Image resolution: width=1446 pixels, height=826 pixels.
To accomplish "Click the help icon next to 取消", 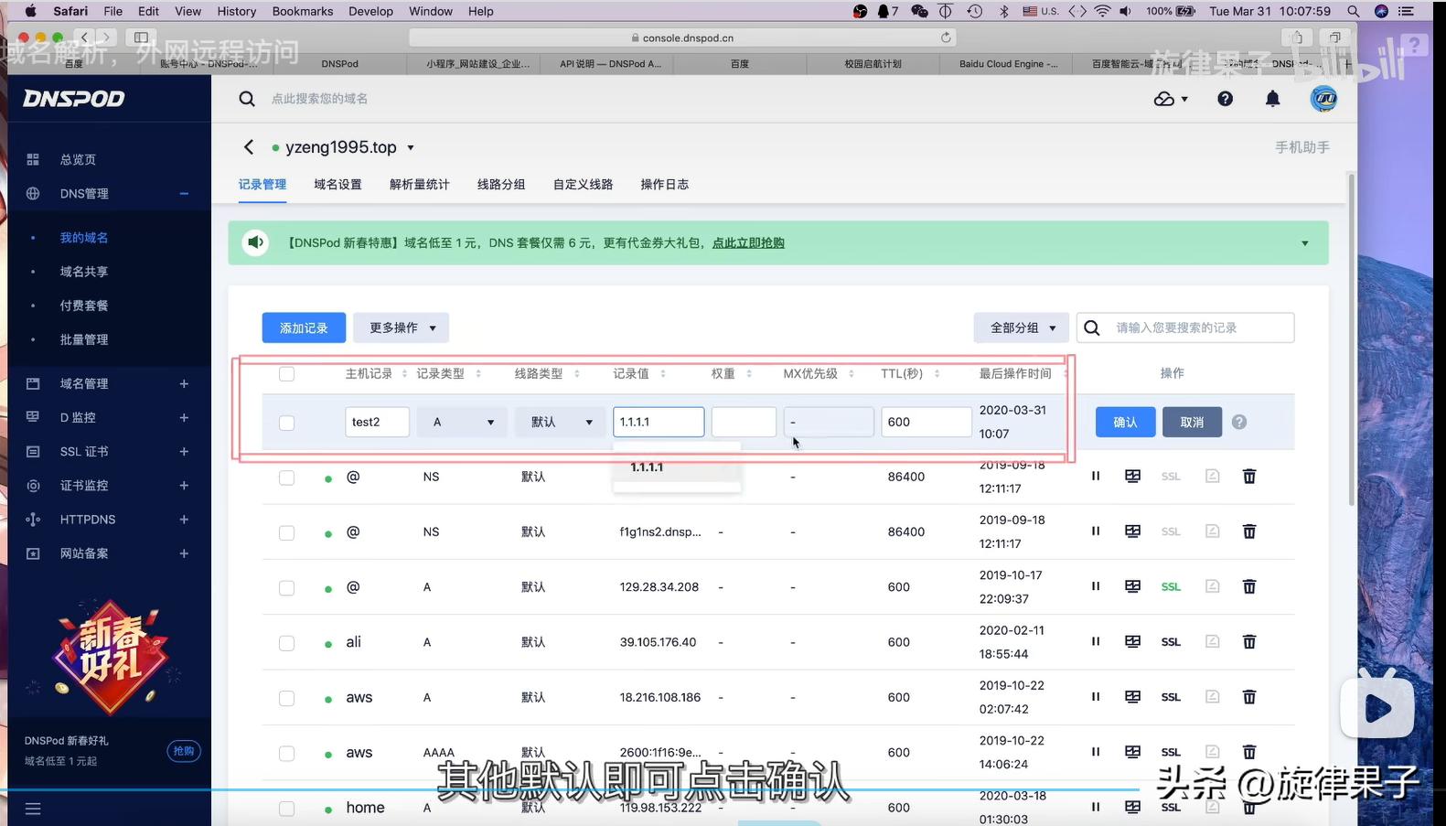I will [x=1238, y=422].
